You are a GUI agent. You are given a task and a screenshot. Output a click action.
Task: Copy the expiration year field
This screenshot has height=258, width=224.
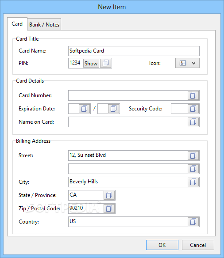coord(114,109)
